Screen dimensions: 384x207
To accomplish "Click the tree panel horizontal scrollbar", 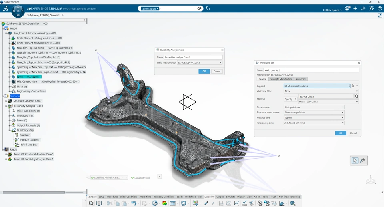I will click(x=34, y=193).
